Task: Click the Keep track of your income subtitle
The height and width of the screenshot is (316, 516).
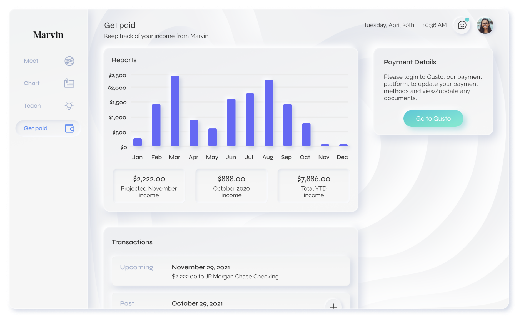Action: pos(157,36)
